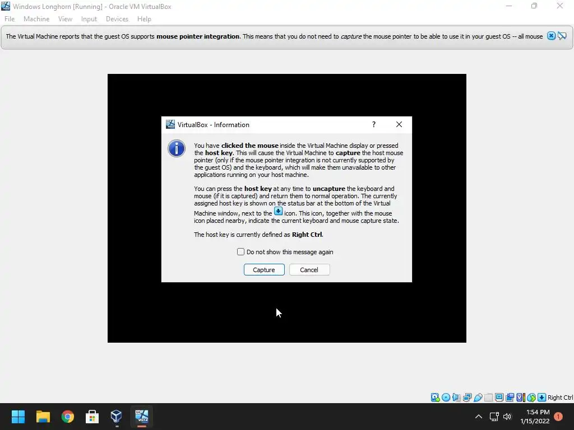Open the notification badge in the taskbar

click(558, 417)
